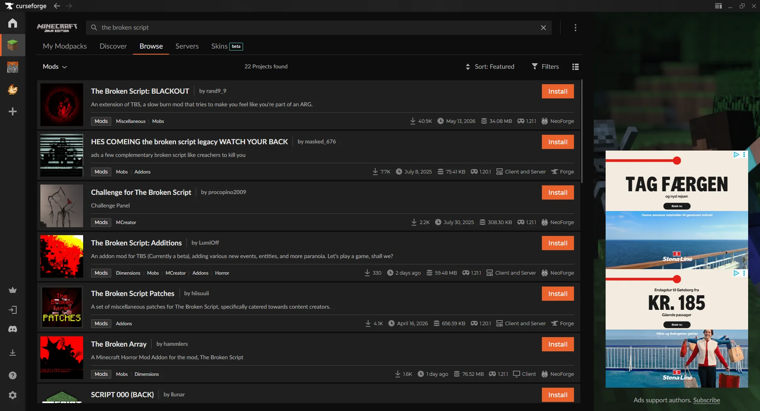Open the Sort: Featured dropdown
Screen dimensions: 760x411
click(490, 67)
